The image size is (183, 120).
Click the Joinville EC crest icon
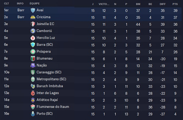(33, 24)
